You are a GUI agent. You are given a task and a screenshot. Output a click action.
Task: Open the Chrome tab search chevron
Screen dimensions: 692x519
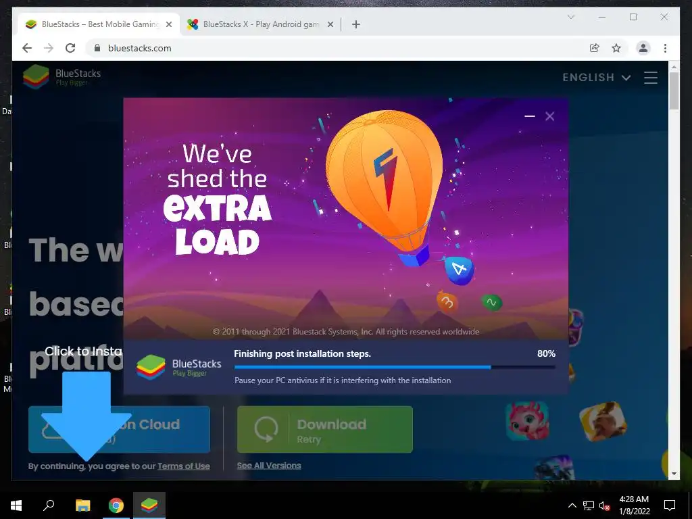570,17
